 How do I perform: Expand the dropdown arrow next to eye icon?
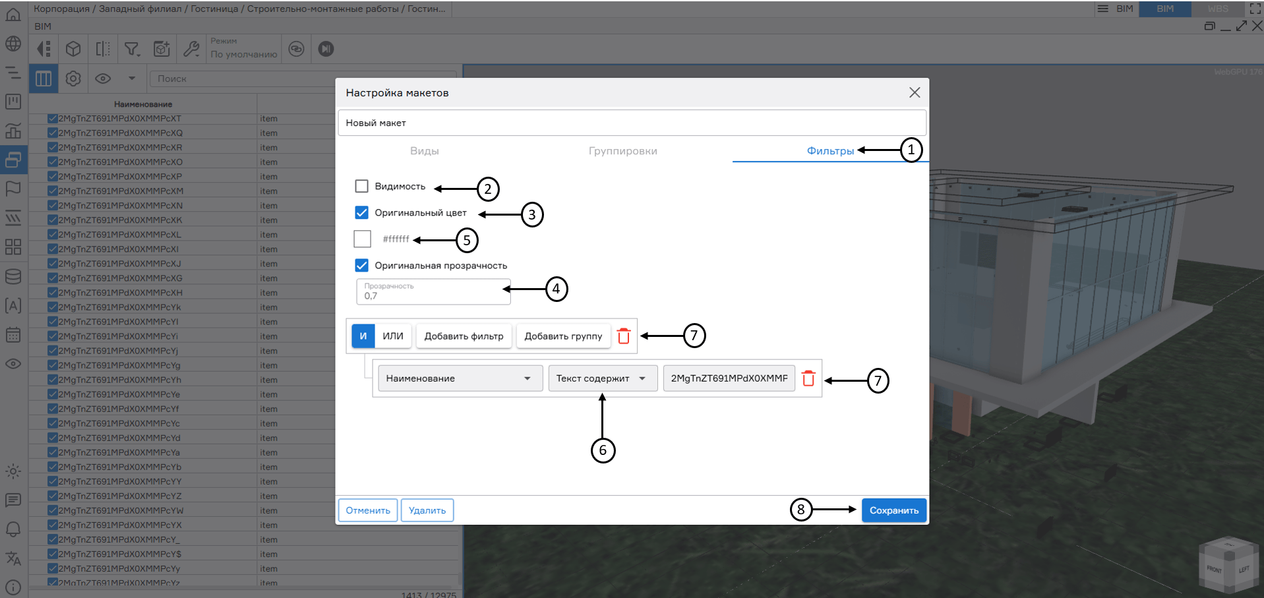pyautogui.click(x=132, y=78)
